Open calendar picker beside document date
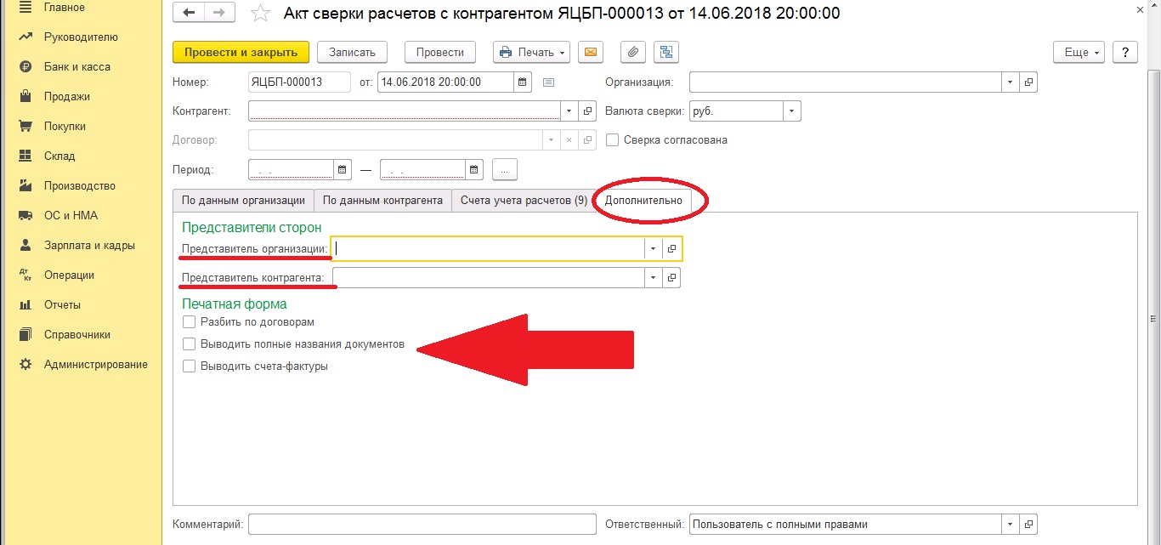Viewport: 1161px width, 545px height. [524, 82]
